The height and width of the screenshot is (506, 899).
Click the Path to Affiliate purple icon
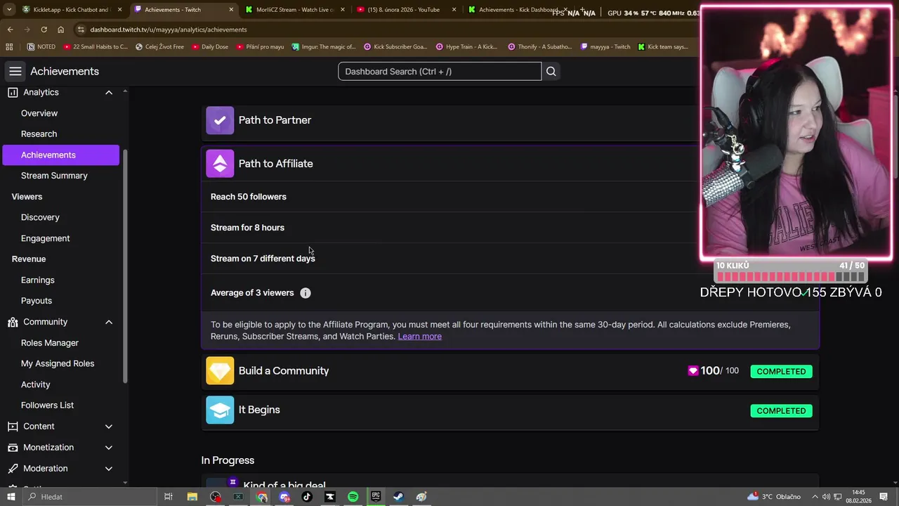coord(220,164)
